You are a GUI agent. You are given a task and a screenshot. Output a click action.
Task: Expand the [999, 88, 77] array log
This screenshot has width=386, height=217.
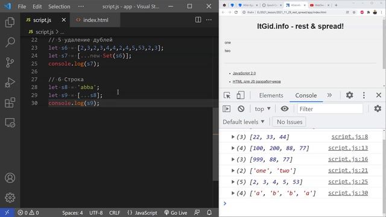233,159
